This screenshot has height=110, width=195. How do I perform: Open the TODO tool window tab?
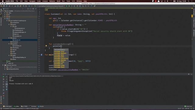(x=24, y=106)
